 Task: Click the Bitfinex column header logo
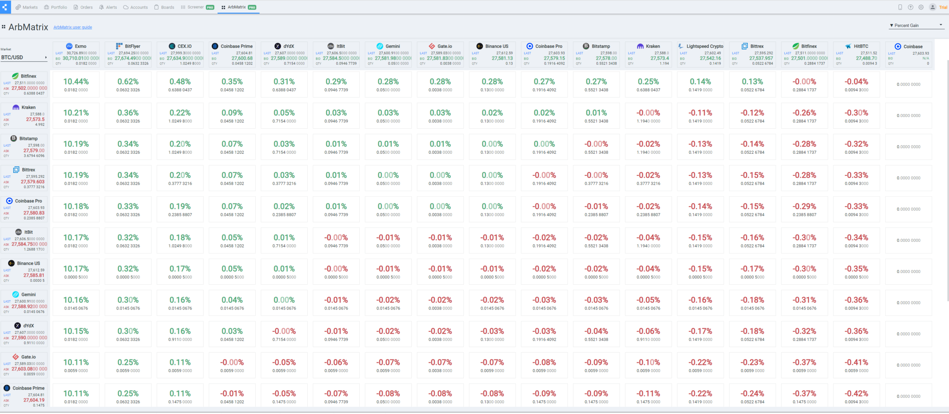pyautogui.click(x=796, y=46)
